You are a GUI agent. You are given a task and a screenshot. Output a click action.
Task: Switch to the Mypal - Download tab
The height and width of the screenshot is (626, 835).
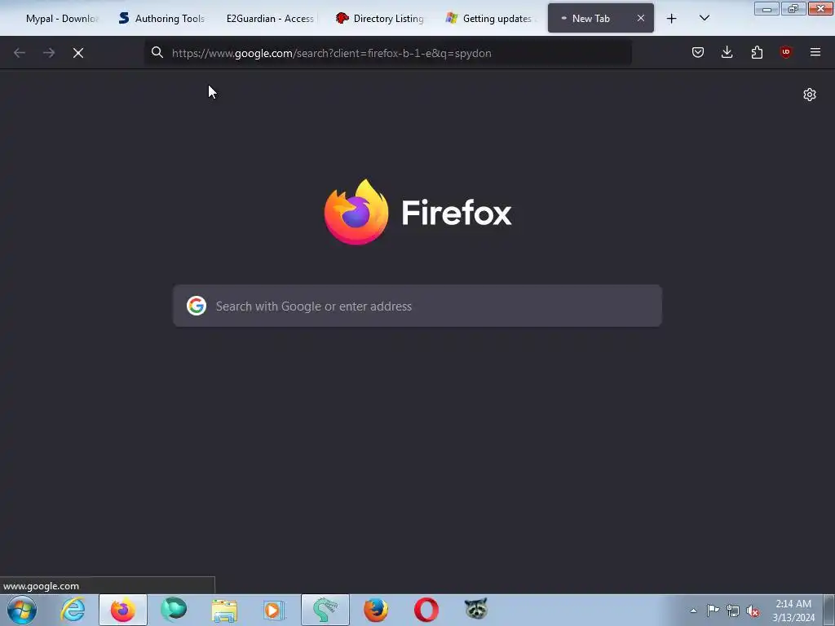tap(56, 19)
